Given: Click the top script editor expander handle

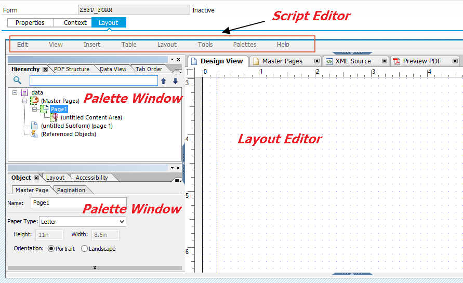Looking at the screenshot, I should pyautogui.click(x=352, y=53).
